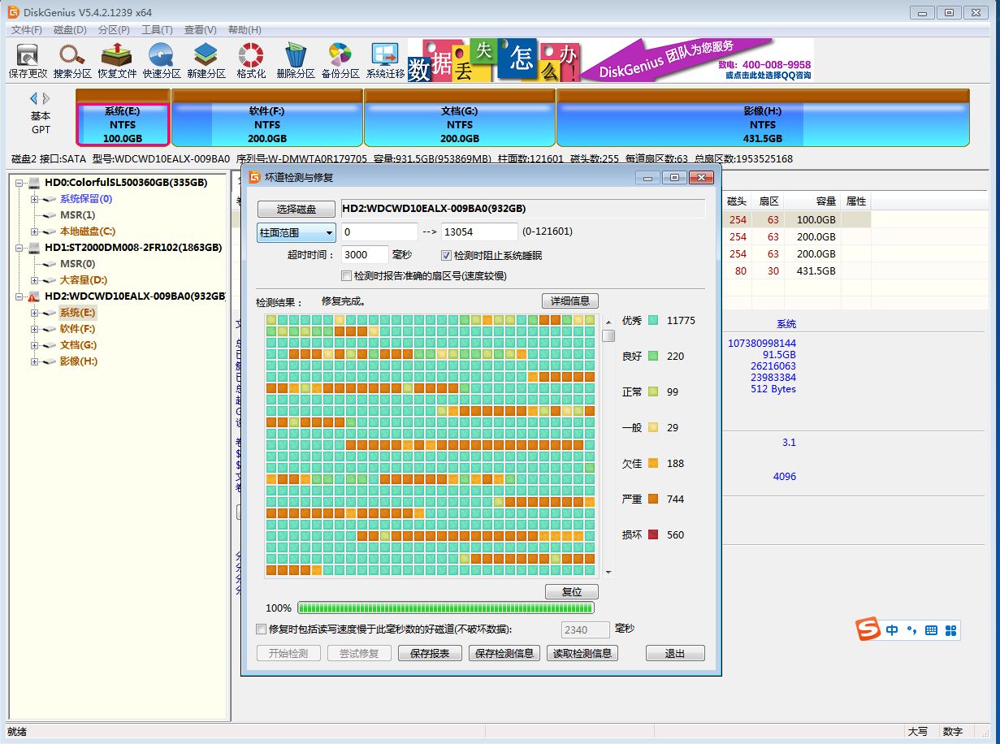Open the 磁盘(D) menu
Viewport: 1000px width, 744px height.
click(x=70, y=29)
